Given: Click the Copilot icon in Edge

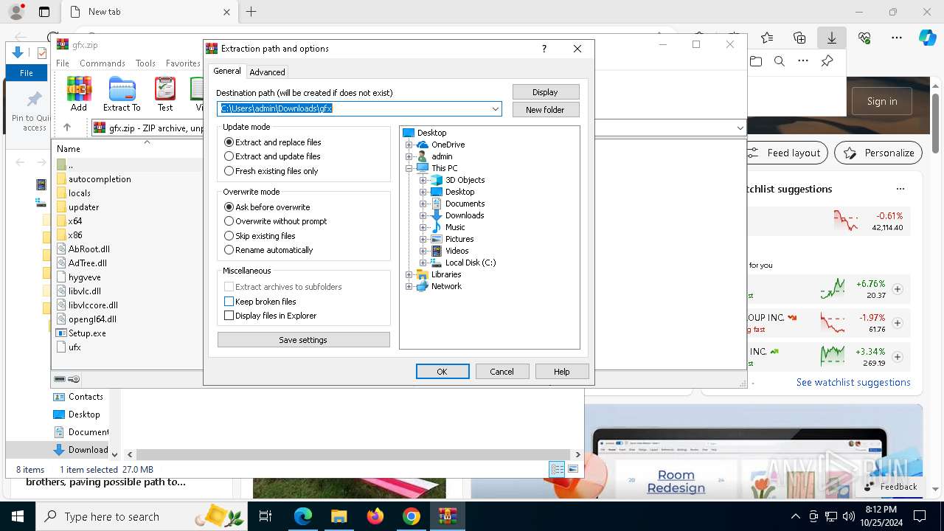Looking at the screenshot, I should (x=927, y=38).
